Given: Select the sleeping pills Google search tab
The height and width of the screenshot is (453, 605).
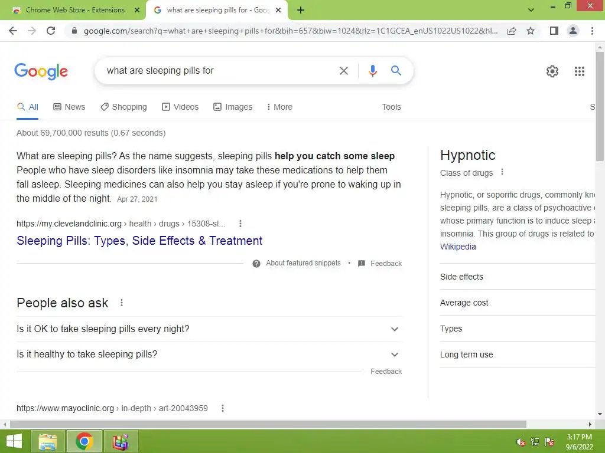Looking at the screenshot, I should [x=217, y=10].
